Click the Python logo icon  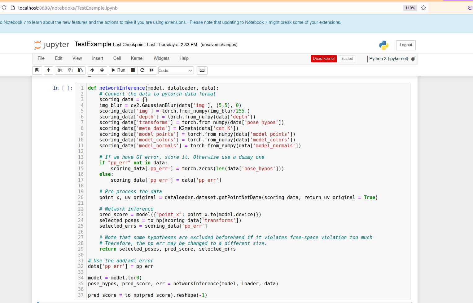[x=383, y=45]
